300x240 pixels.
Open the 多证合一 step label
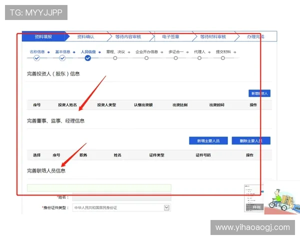pos(176,52)
